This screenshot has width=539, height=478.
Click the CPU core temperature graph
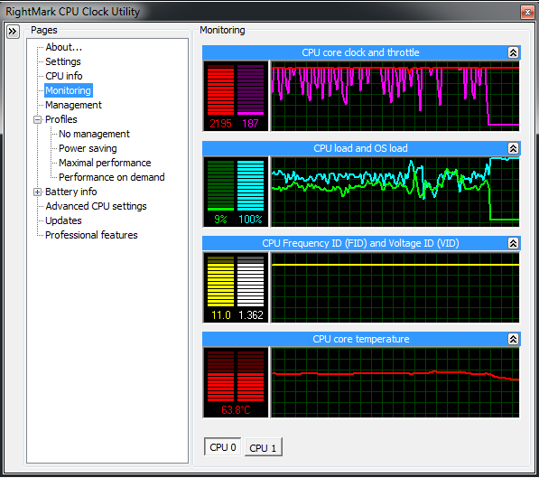tap(395, 383)
